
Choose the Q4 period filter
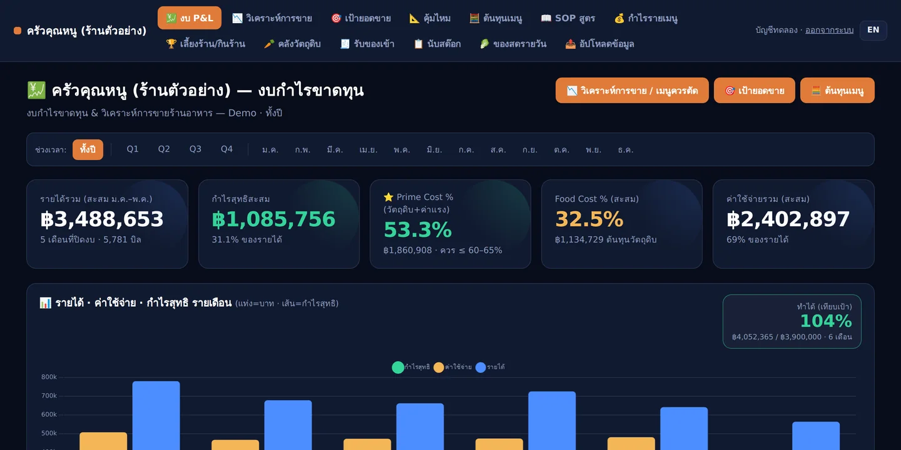point(227,149)
